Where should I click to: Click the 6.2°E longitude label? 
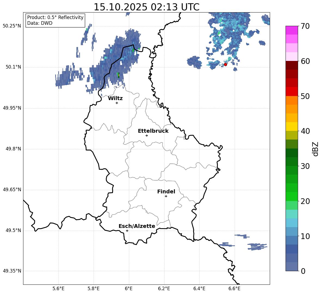click(x=164, y=289)
